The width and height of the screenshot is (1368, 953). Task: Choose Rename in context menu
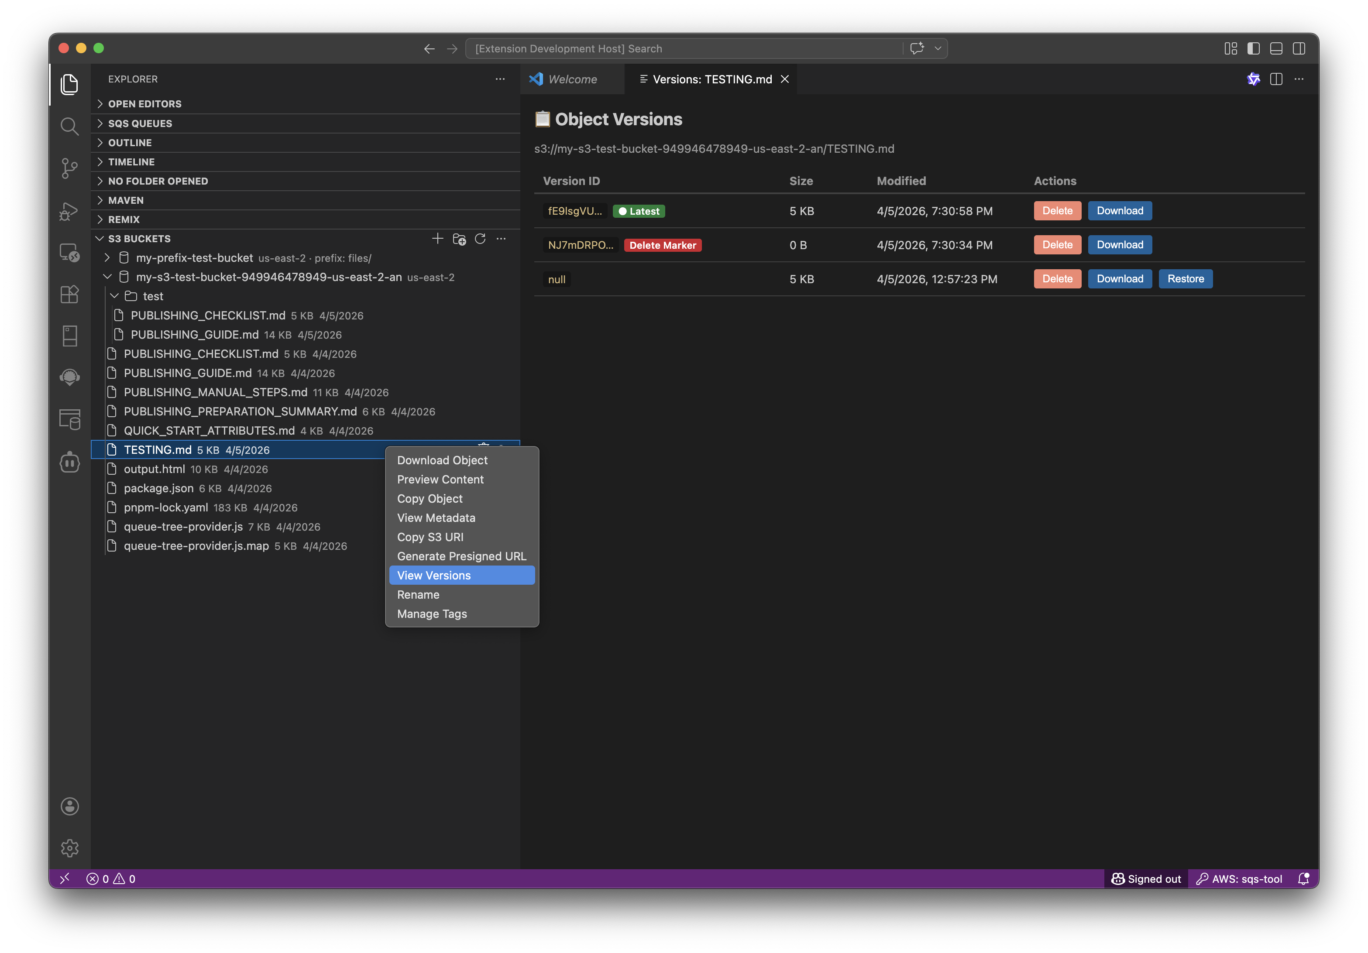[462, 594]
